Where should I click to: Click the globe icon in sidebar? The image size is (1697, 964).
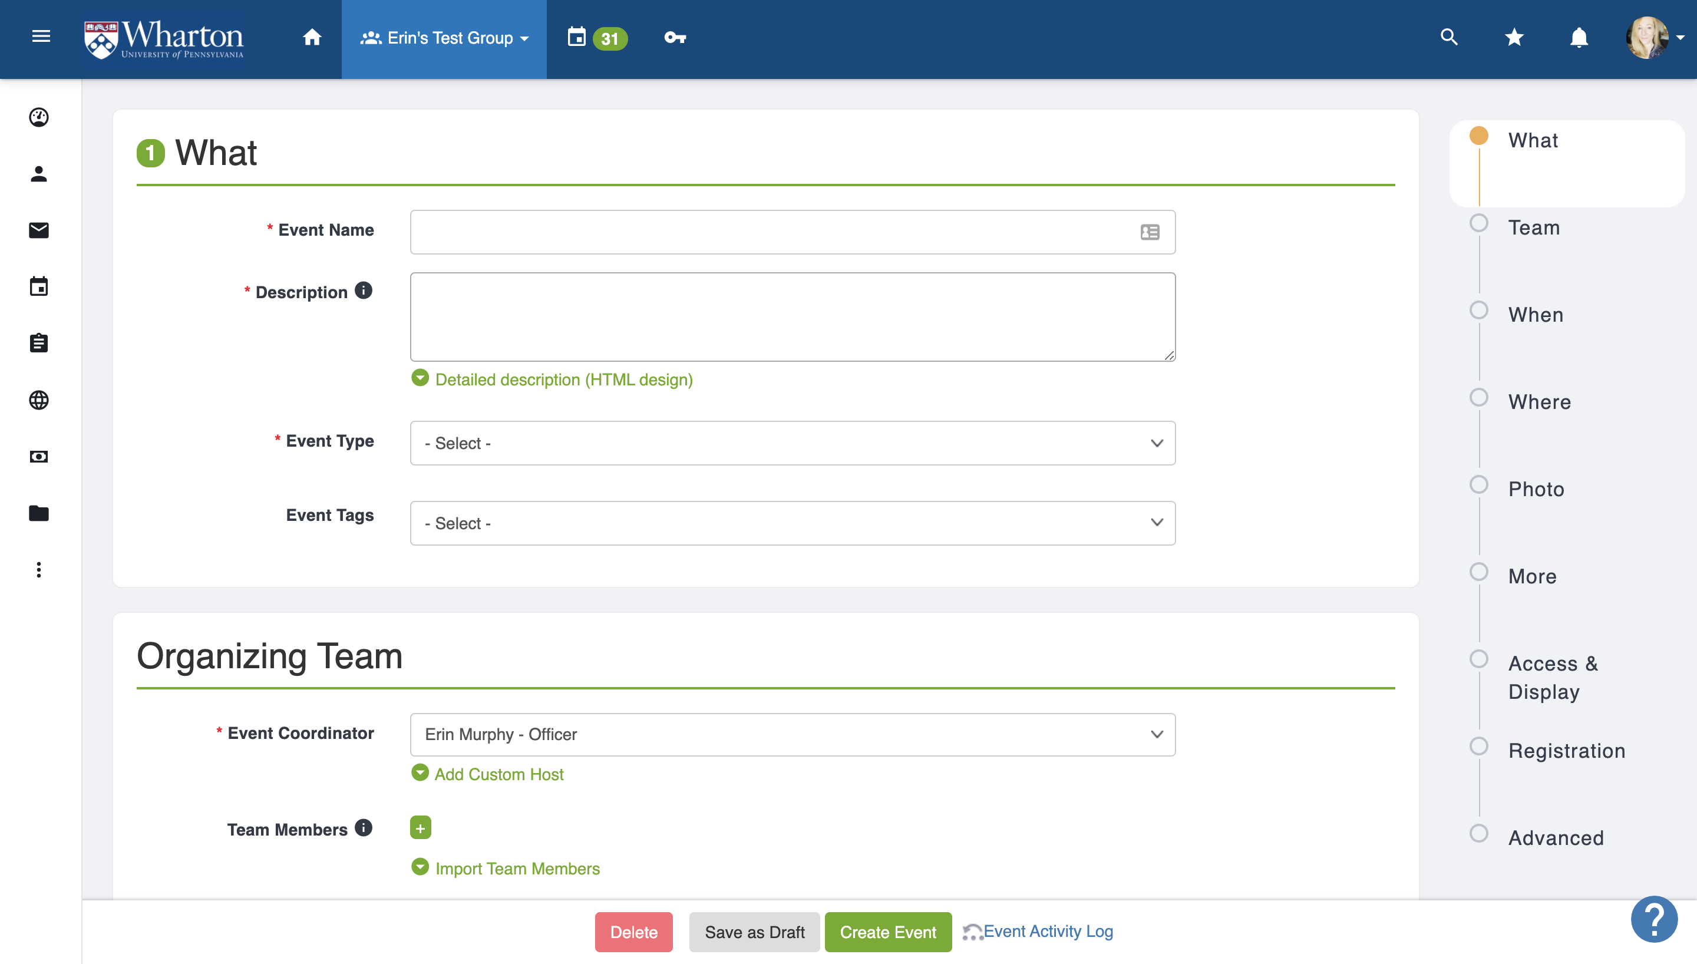click(38, 400)
